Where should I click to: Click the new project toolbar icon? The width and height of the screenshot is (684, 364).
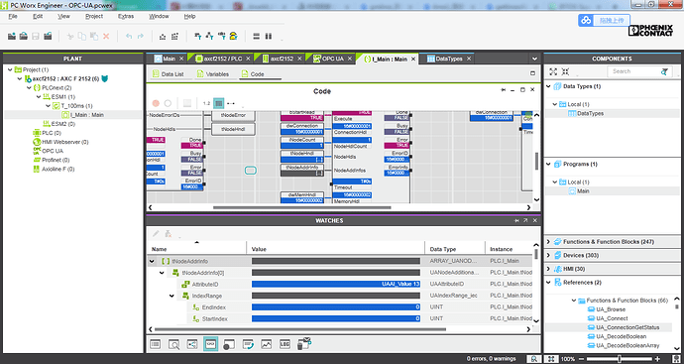point(12,37)
